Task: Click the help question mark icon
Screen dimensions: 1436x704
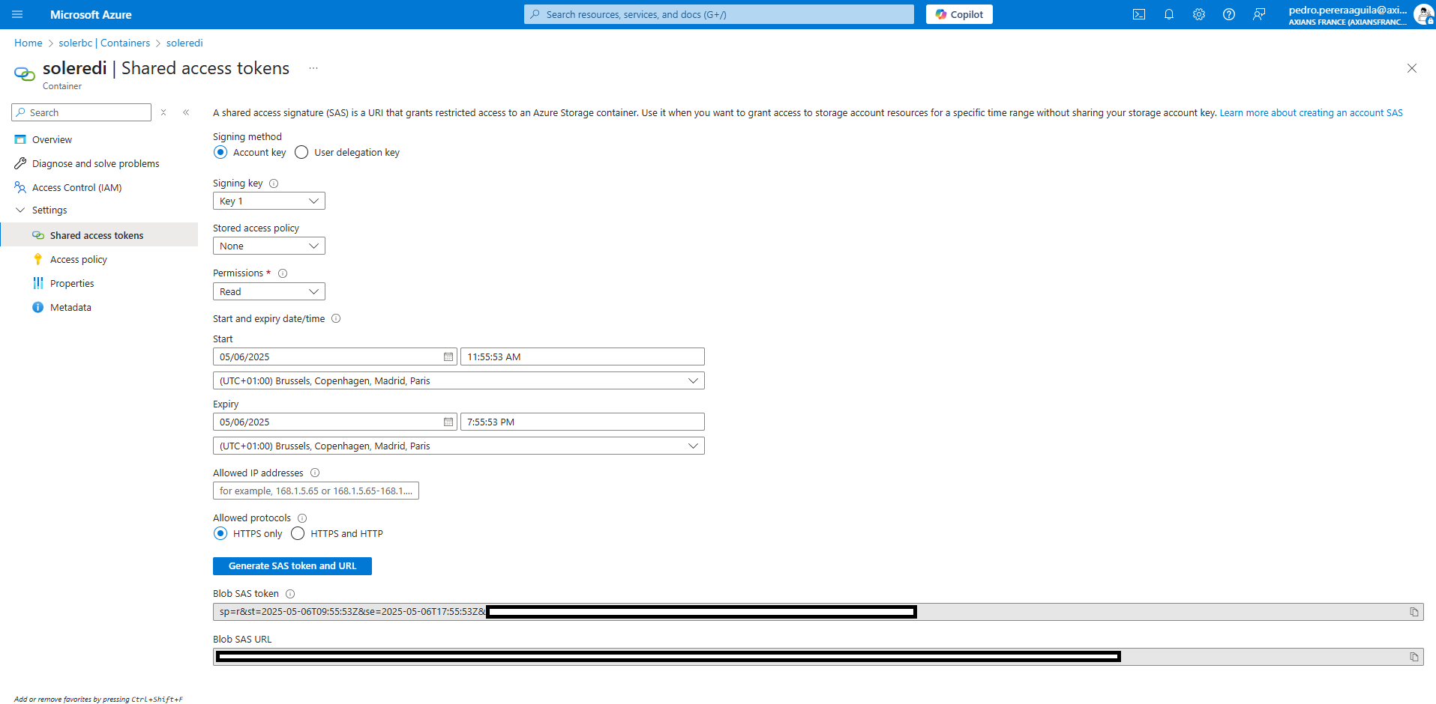Action: pos(1228,14)
